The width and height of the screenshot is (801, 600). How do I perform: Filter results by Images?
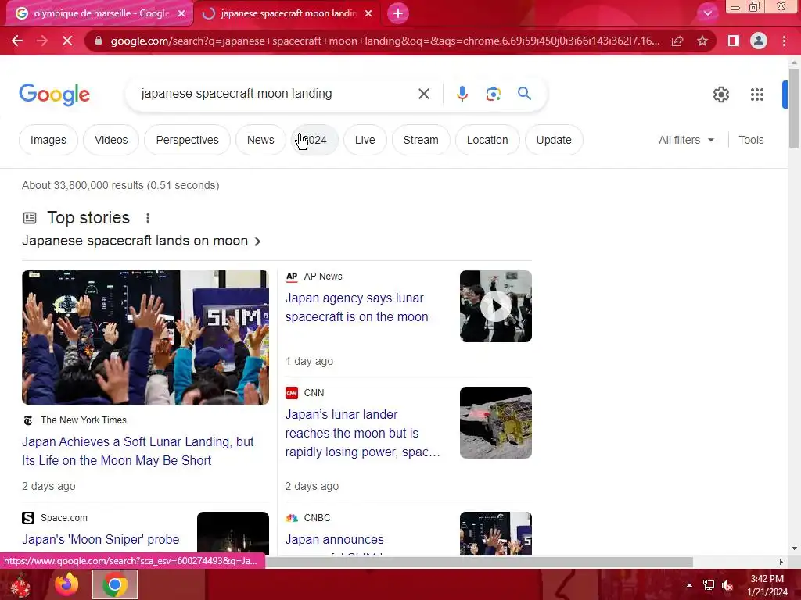pyautogui.click(x=48, y=140)
